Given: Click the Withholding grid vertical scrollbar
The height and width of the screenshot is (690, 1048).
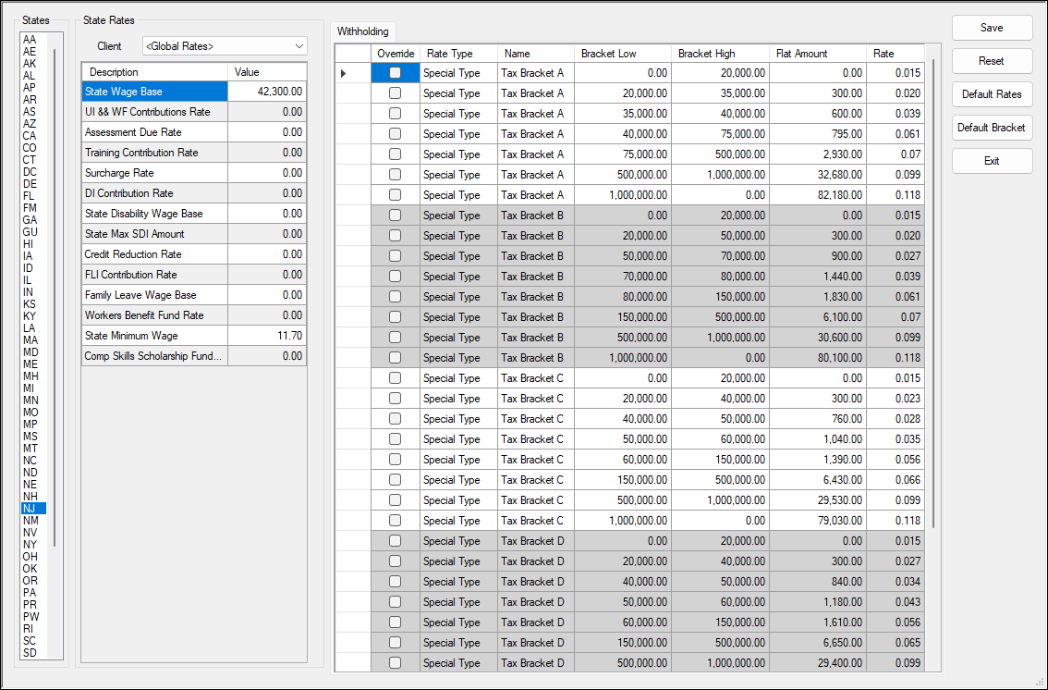Looking at the screenshot, I should click(933, 293).
